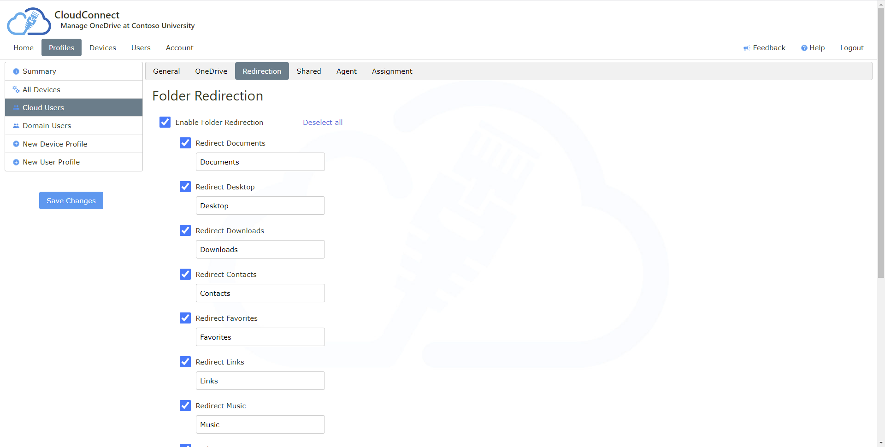Viewport: 885px width, 447px height.
Task: Click the CloudConnect cloud logo
Action: (x=29, y=21)
